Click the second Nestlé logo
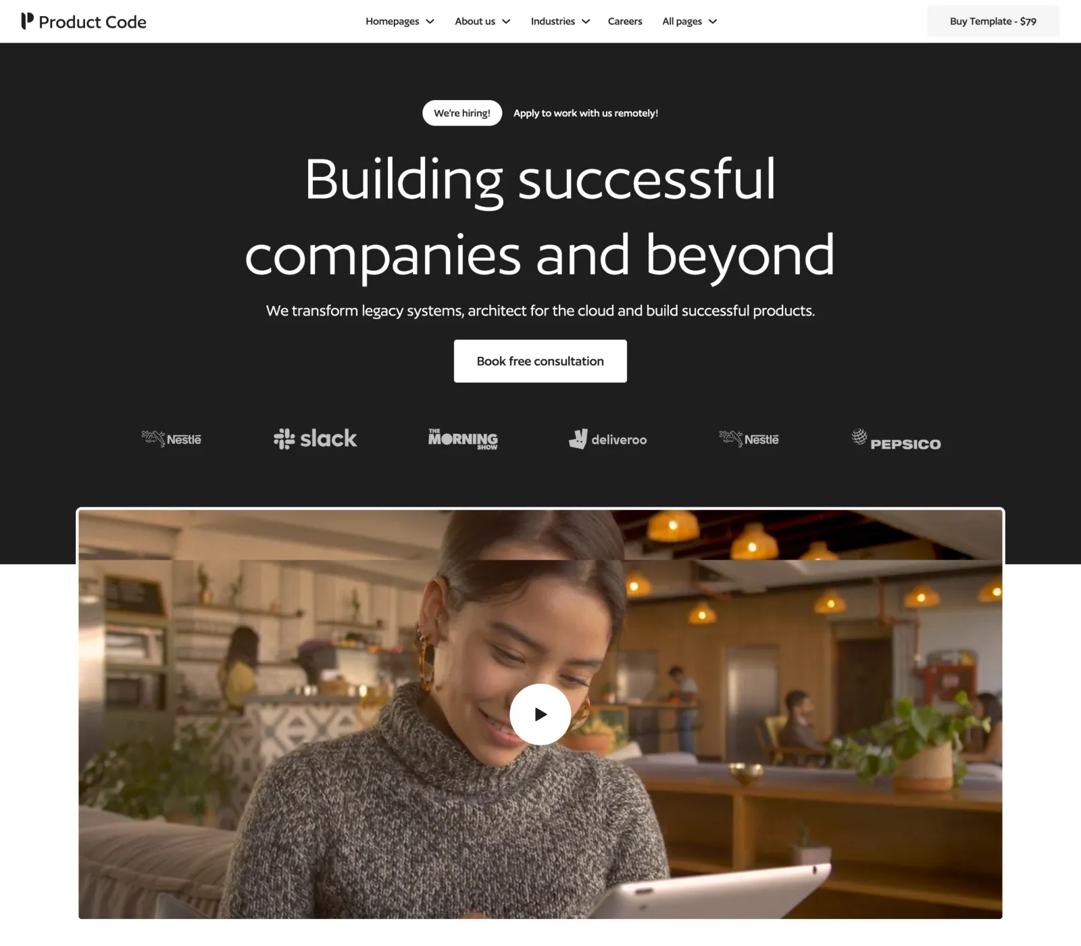This screenshot has width=1081, height=946. [x=749, y=439]
